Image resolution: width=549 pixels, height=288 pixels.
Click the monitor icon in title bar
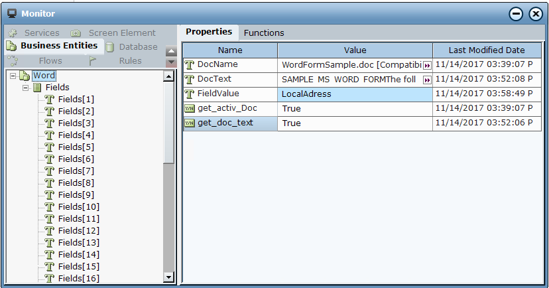pyautogui.click(x=11, y=13)
